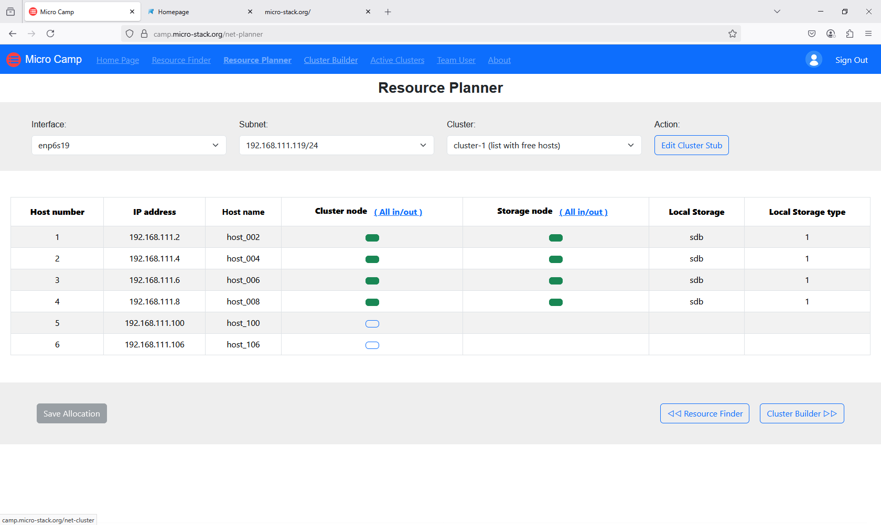Open the Firefox account icon
The height and width of the screenshot is (525, 881).
[831, 34]
